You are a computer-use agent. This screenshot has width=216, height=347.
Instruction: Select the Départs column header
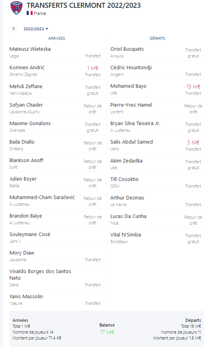point(157,38)
